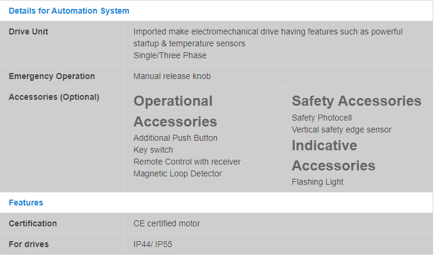Select the Drive Unit row label
Viewport: 435px width, 256px height.
pyautogui.click(x=29, y=31)
